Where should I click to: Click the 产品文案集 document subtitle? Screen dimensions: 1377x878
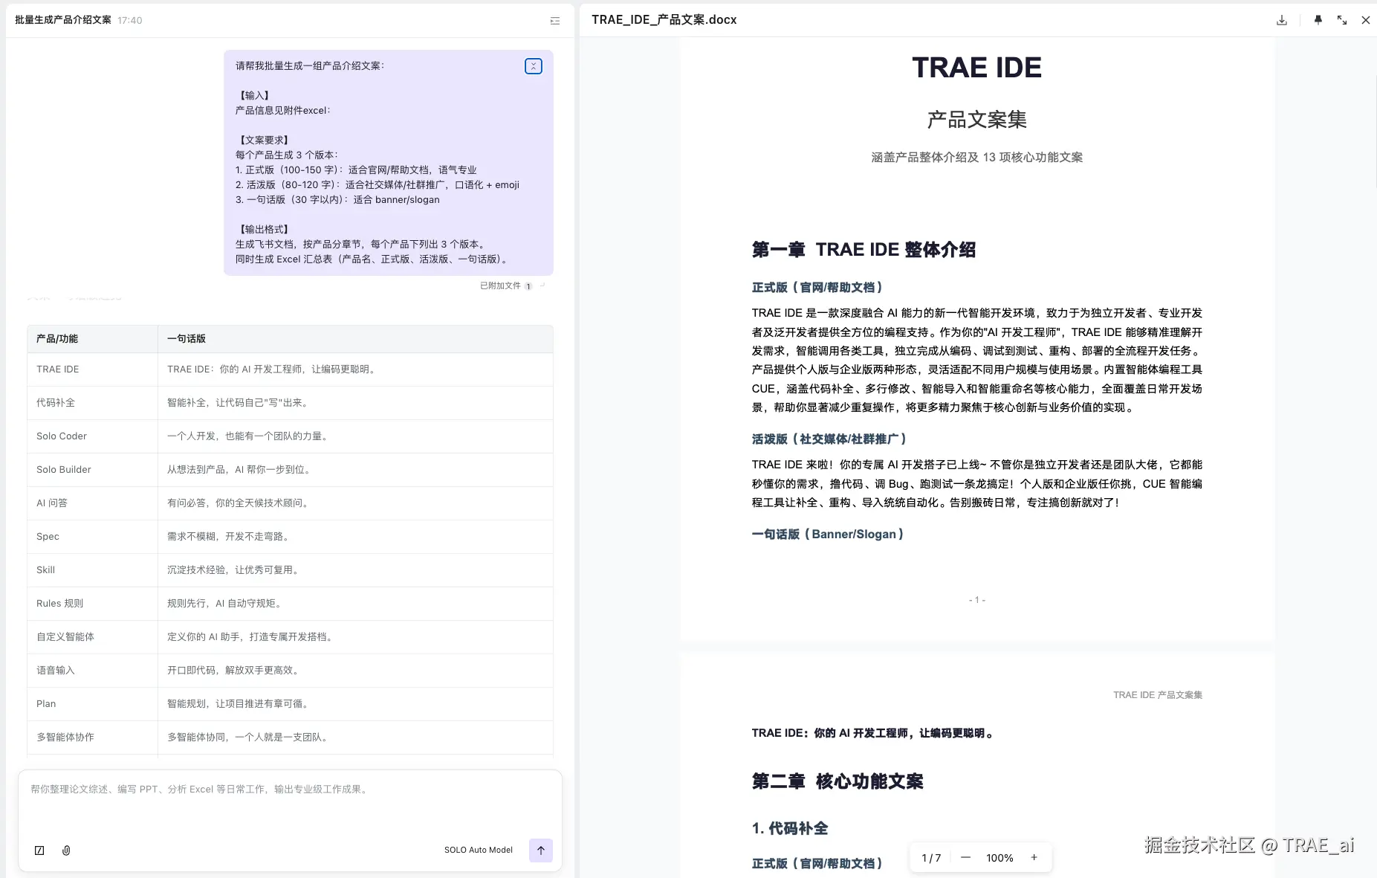977,120
